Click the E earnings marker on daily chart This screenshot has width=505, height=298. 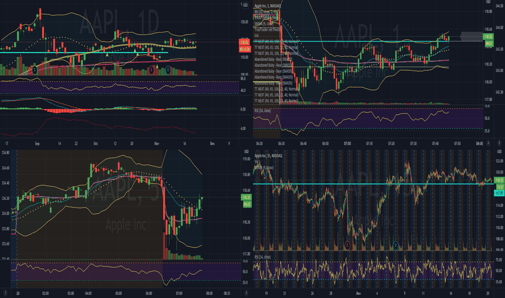coord(151,70)
